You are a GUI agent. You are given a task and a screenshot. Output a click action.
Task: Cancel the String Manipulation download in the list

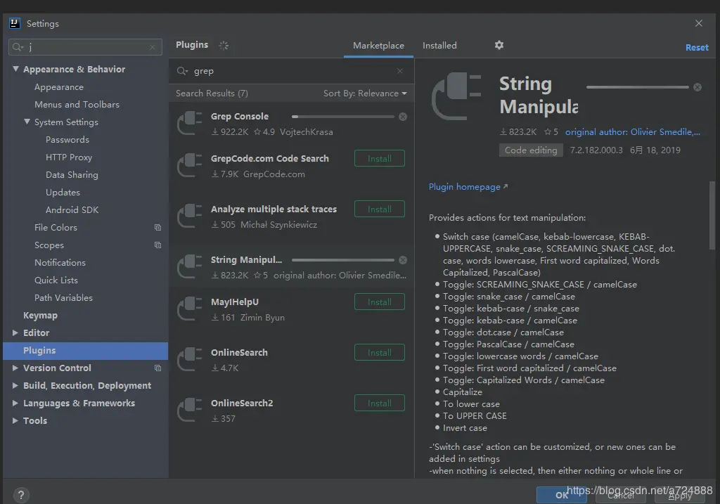click(403, 260)
